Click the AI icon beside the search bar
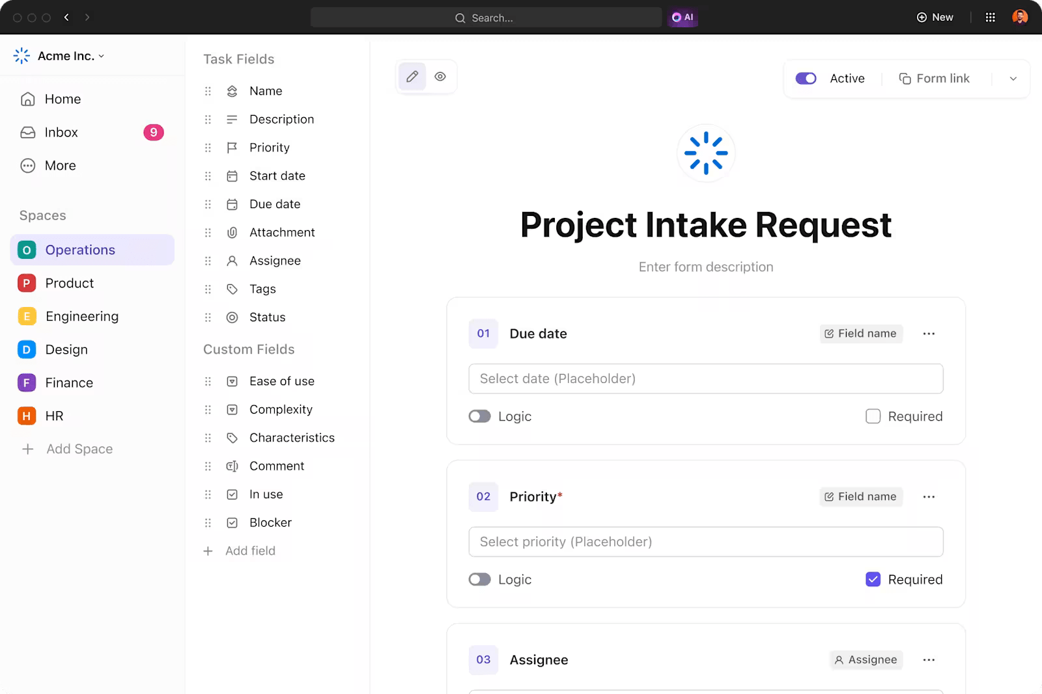This screenshot has height=694, width=1042. coord(683,18)
